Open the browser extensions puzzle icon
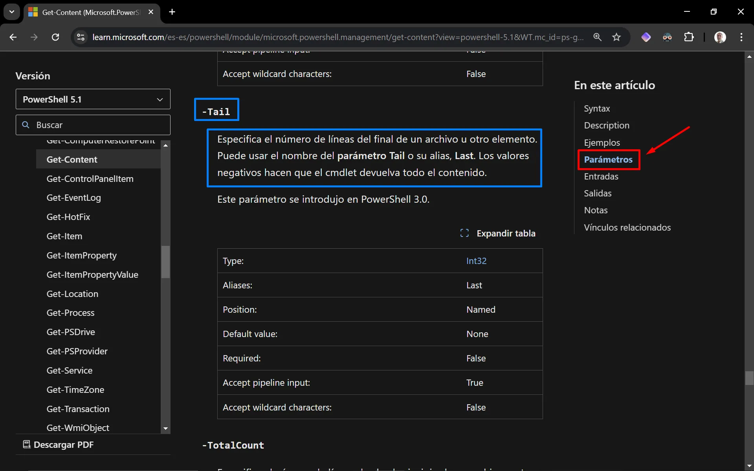754x471 pixels. coord(689,37)
